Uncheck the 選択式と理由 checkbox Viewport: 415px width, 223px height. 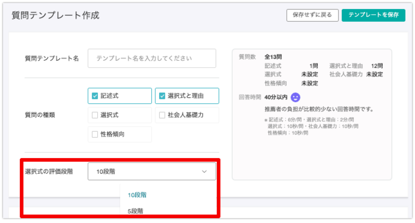[x=162, y=96]
